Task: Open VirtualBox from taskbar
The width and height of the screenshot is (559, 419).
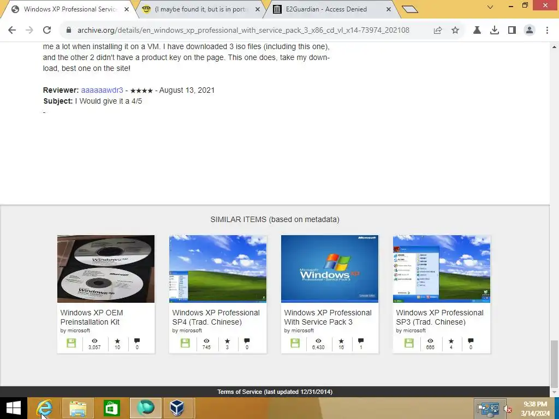Action: [x=177, y=408]
